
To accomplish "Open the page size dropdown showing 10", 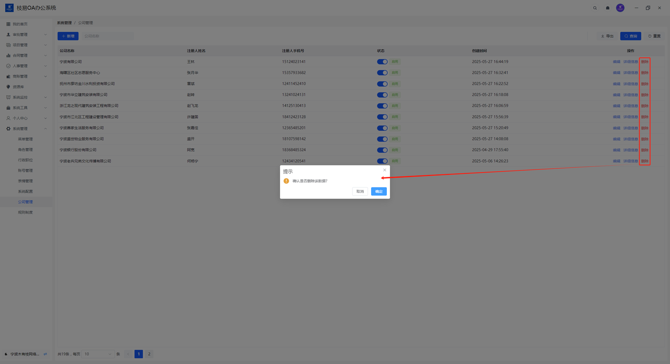I will pos(98,354).
